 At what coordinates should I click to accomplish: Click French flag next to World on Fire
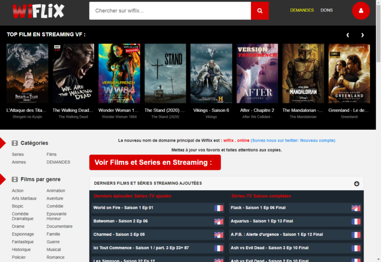point(219,208)
